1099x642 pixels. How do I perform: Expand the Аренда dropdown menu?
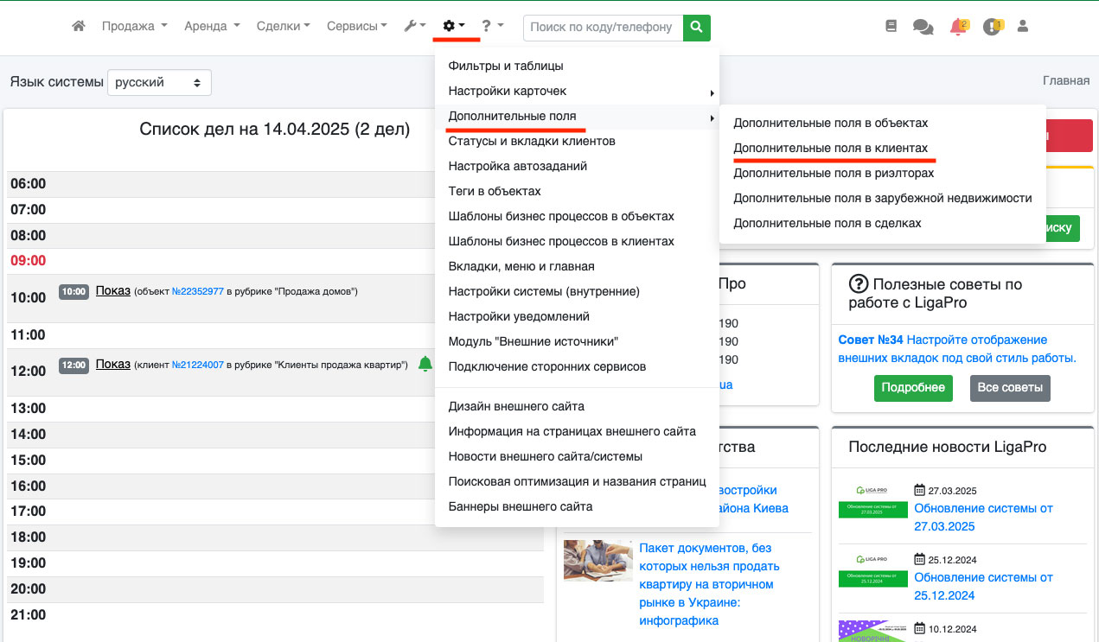point(212,27)
